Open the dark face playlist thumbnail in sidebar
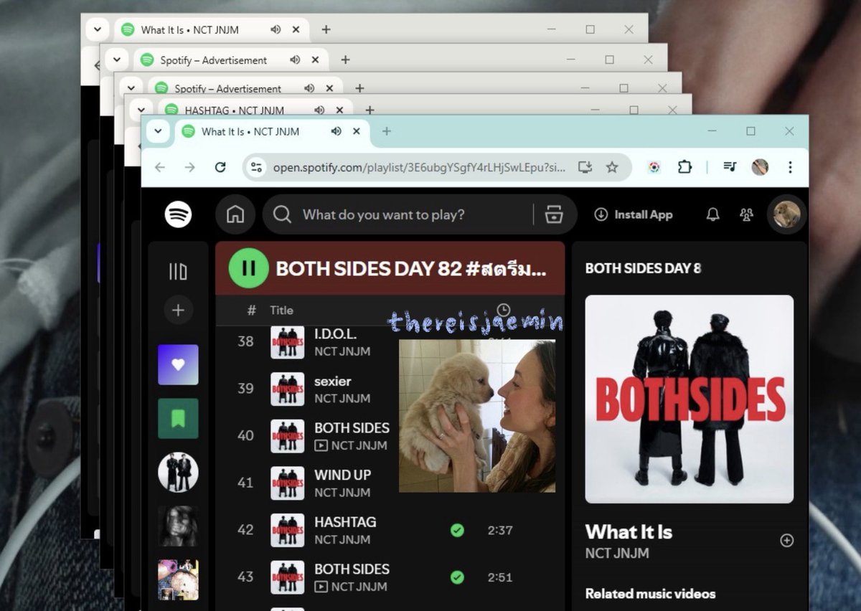Viewport: 861px width, 611px height. pyautogui.click(x=178, y=526)
